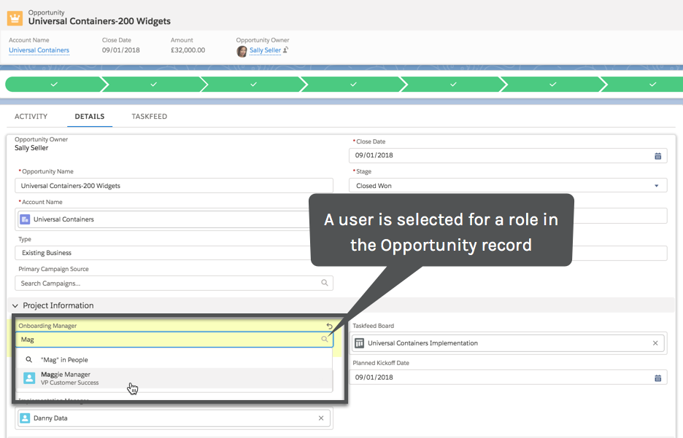Open the Universal Containers account link
The image size is (683, 438).
pos(39,50)
